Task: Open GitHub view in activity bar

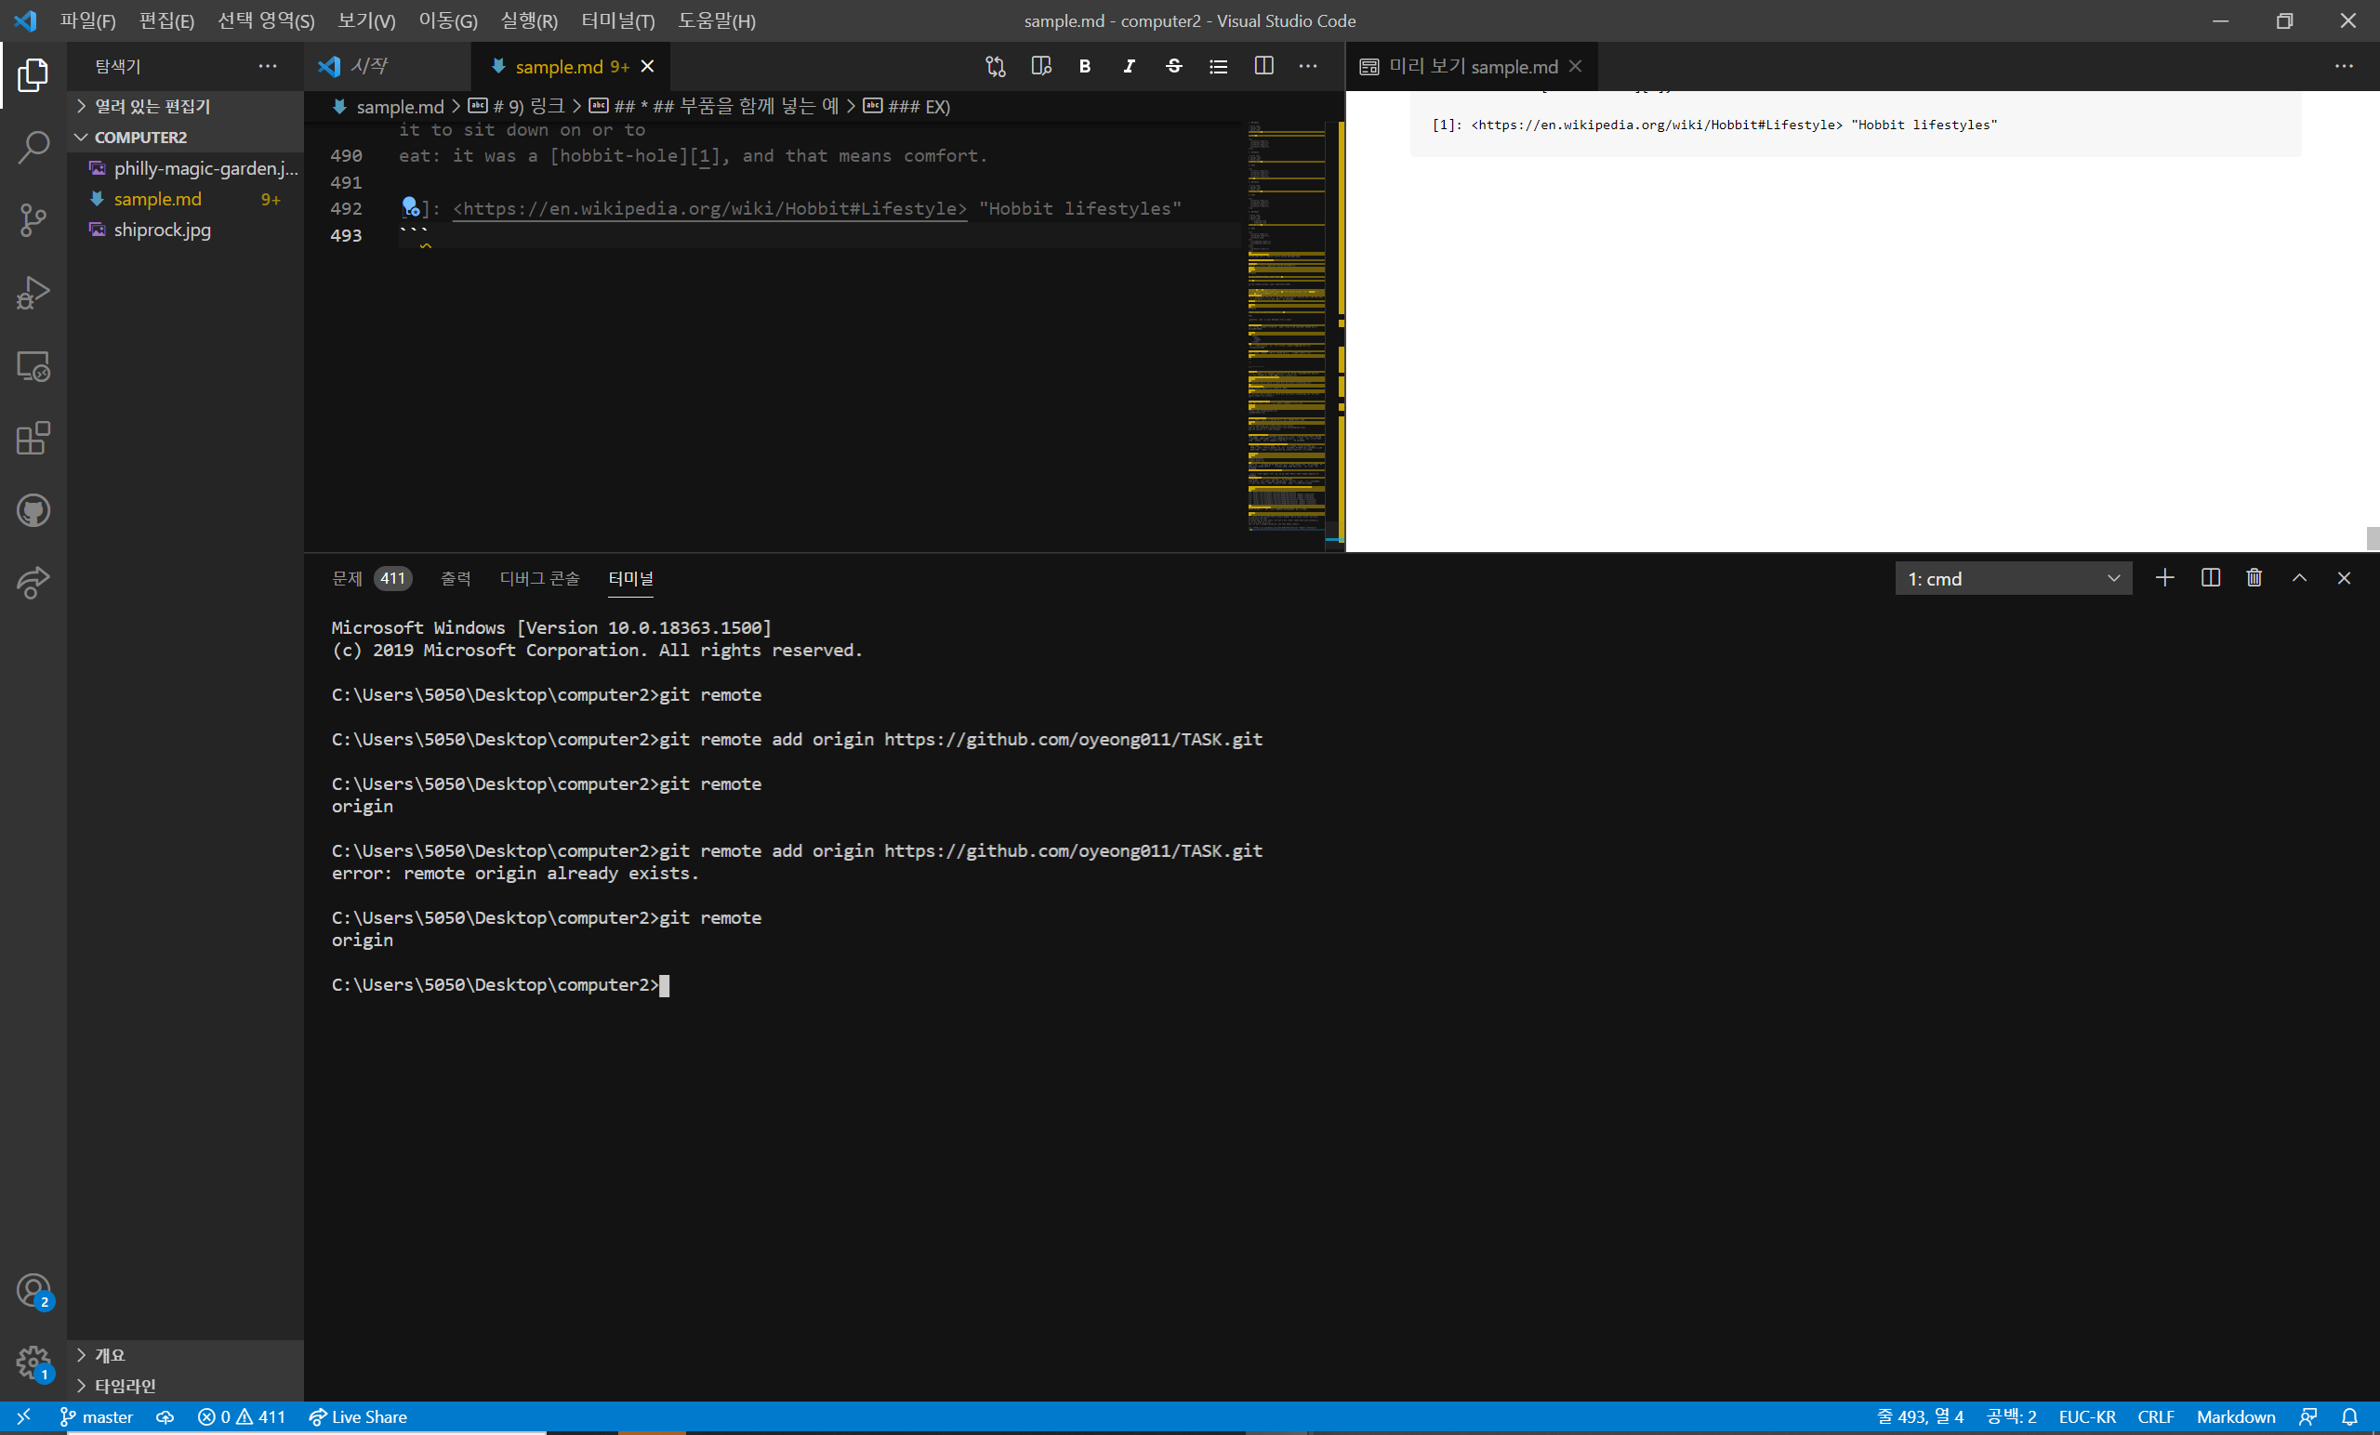Action: [x=33, y=511]
